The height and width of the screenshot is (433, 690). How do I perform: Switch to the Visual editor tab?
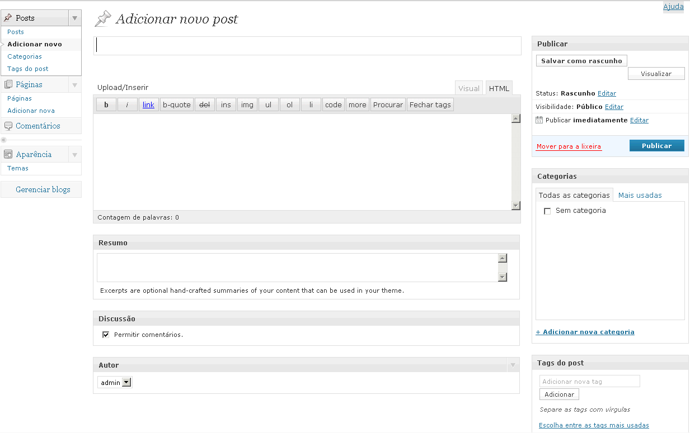point(469,88)
